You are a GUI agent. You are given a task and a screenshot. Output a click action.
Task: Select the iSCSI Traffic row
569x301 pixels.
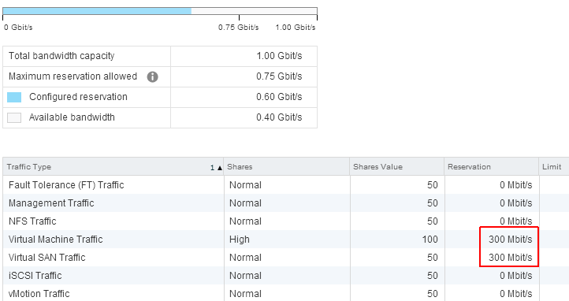[x=286, y=276]
